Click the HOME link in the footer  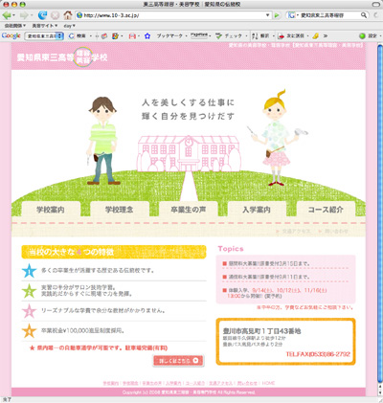[268, 383]
